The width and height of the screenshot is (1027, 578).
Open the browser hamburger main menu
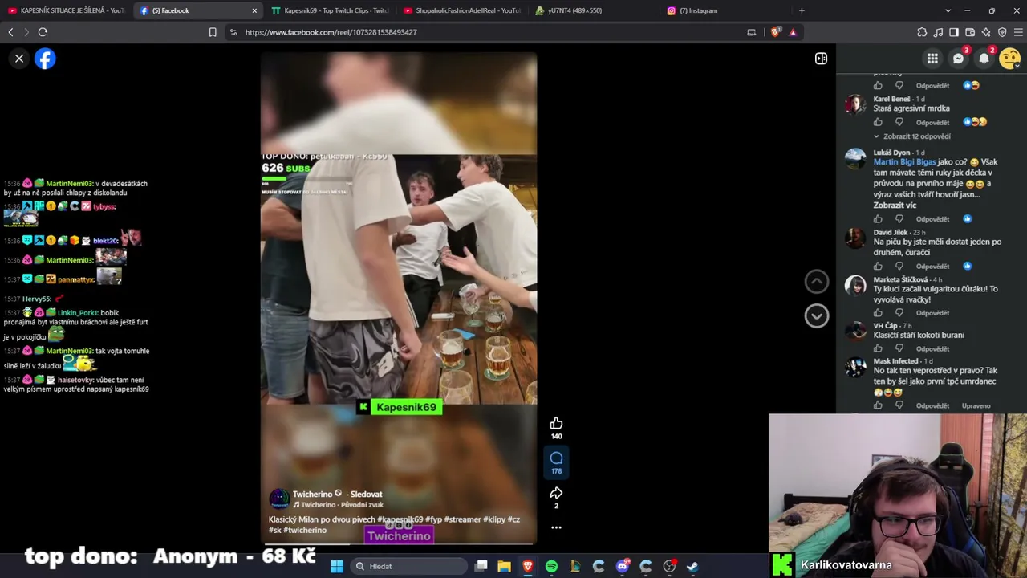[x=1019, y=32]
